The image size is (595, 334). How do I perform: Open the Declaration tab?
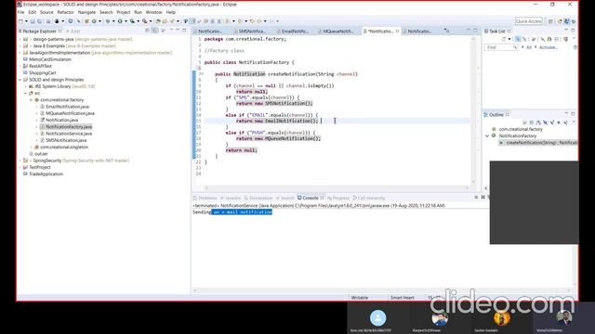258,198
